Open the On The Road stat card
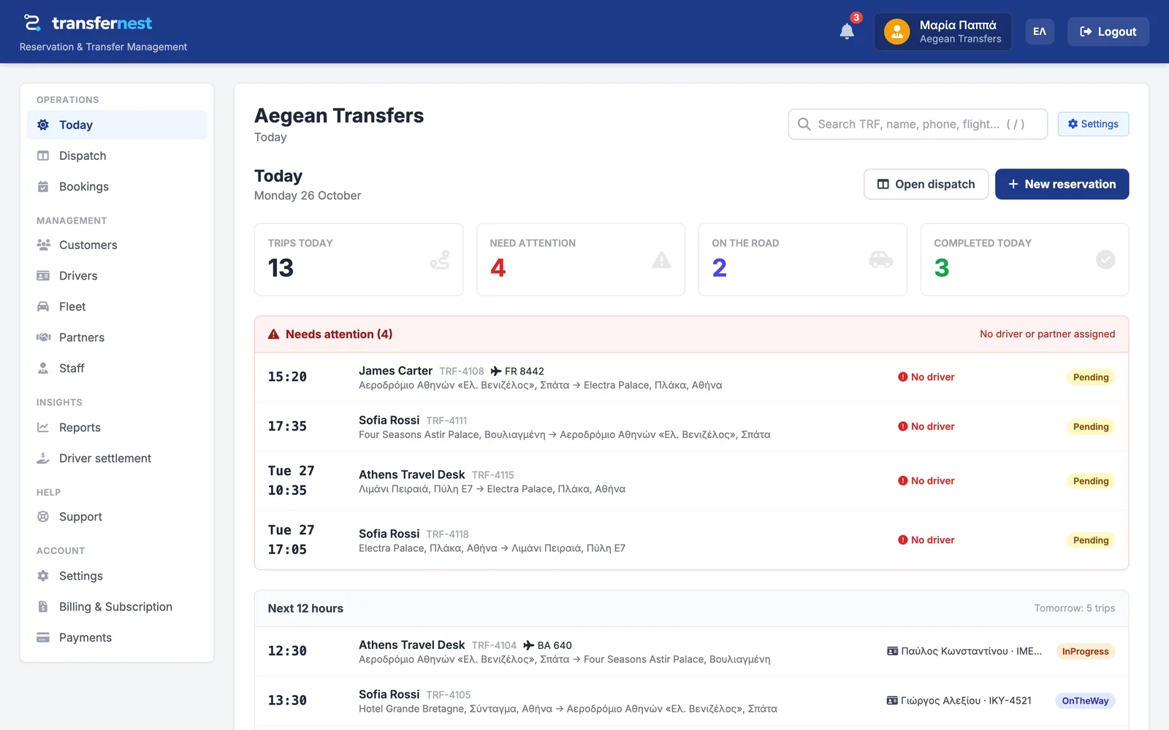The height and width of the screenshot is (730, 1169). pyautogui.click(x=803, y=259)
